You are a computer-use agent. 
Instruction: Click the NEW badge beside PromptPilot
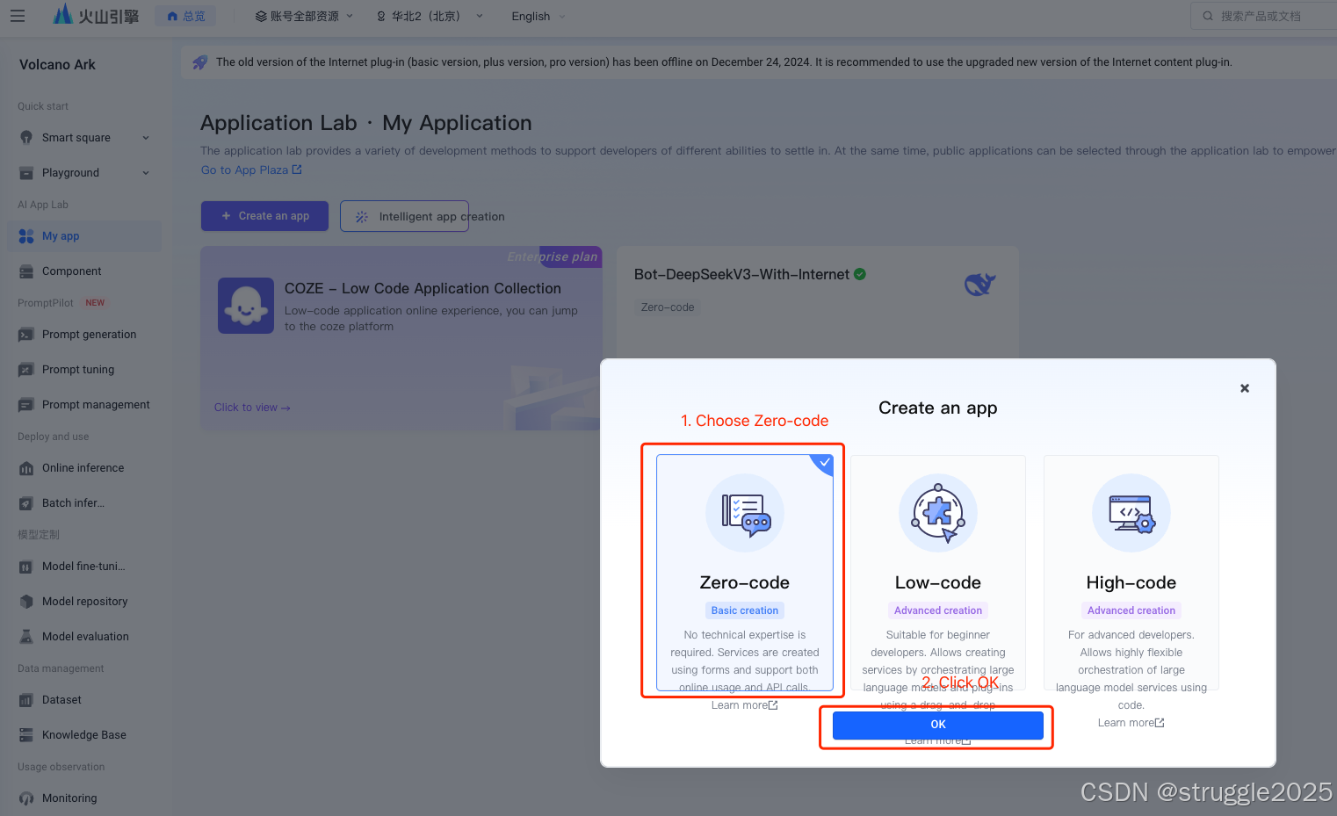[95, 303]
